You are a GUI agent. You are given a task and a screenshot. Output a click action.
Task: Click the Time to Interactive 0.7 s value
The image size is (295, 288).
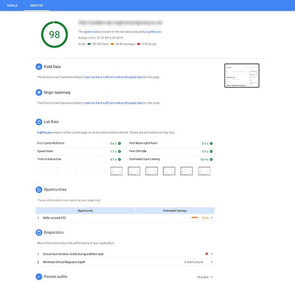pos(113,160)
